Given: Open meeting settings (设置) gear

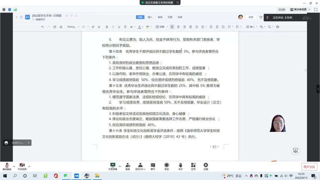Looking at the screenshot, I should tap(206, 166).
